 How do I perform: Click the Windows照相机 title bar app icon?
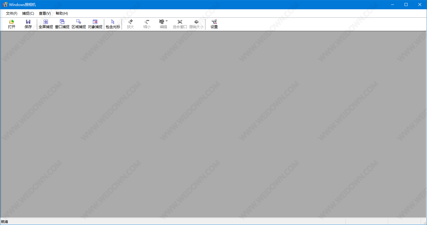[x=5, y=4]
